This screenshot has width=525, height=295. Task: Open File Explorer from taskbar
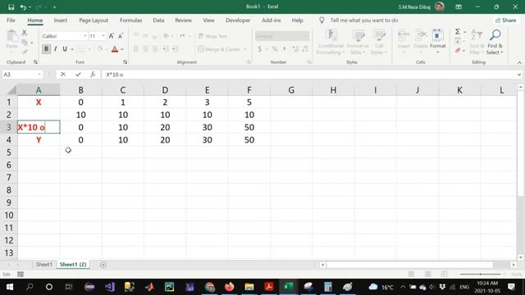(249, 287)
